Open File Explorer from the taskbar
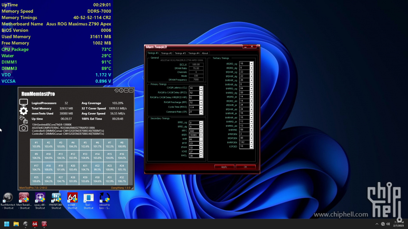 click(16, 224)
